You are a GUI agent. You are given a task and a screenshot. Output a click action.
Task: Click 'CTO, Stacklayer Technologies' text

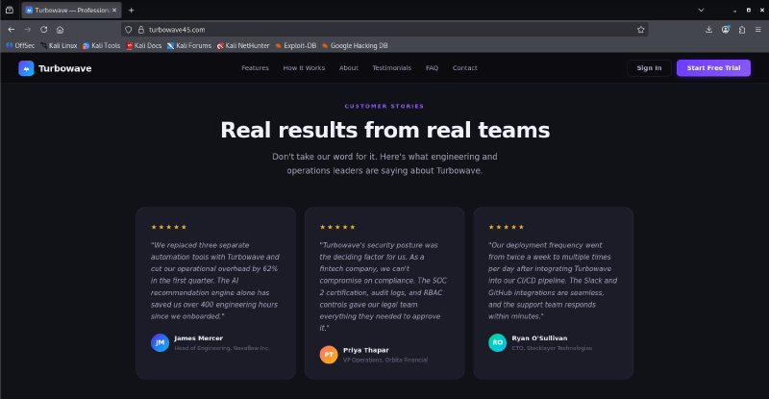coord(552,348)
